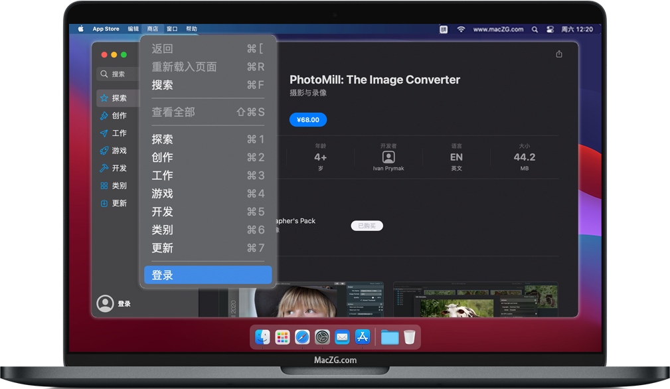Click the Ivan Prymak developer icon
670x389 pixels.
[x=388, y=157]
